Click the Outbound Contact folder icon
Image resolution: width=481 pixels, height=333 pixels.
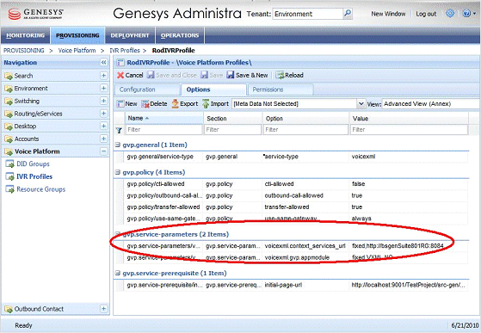click(9, 309)
